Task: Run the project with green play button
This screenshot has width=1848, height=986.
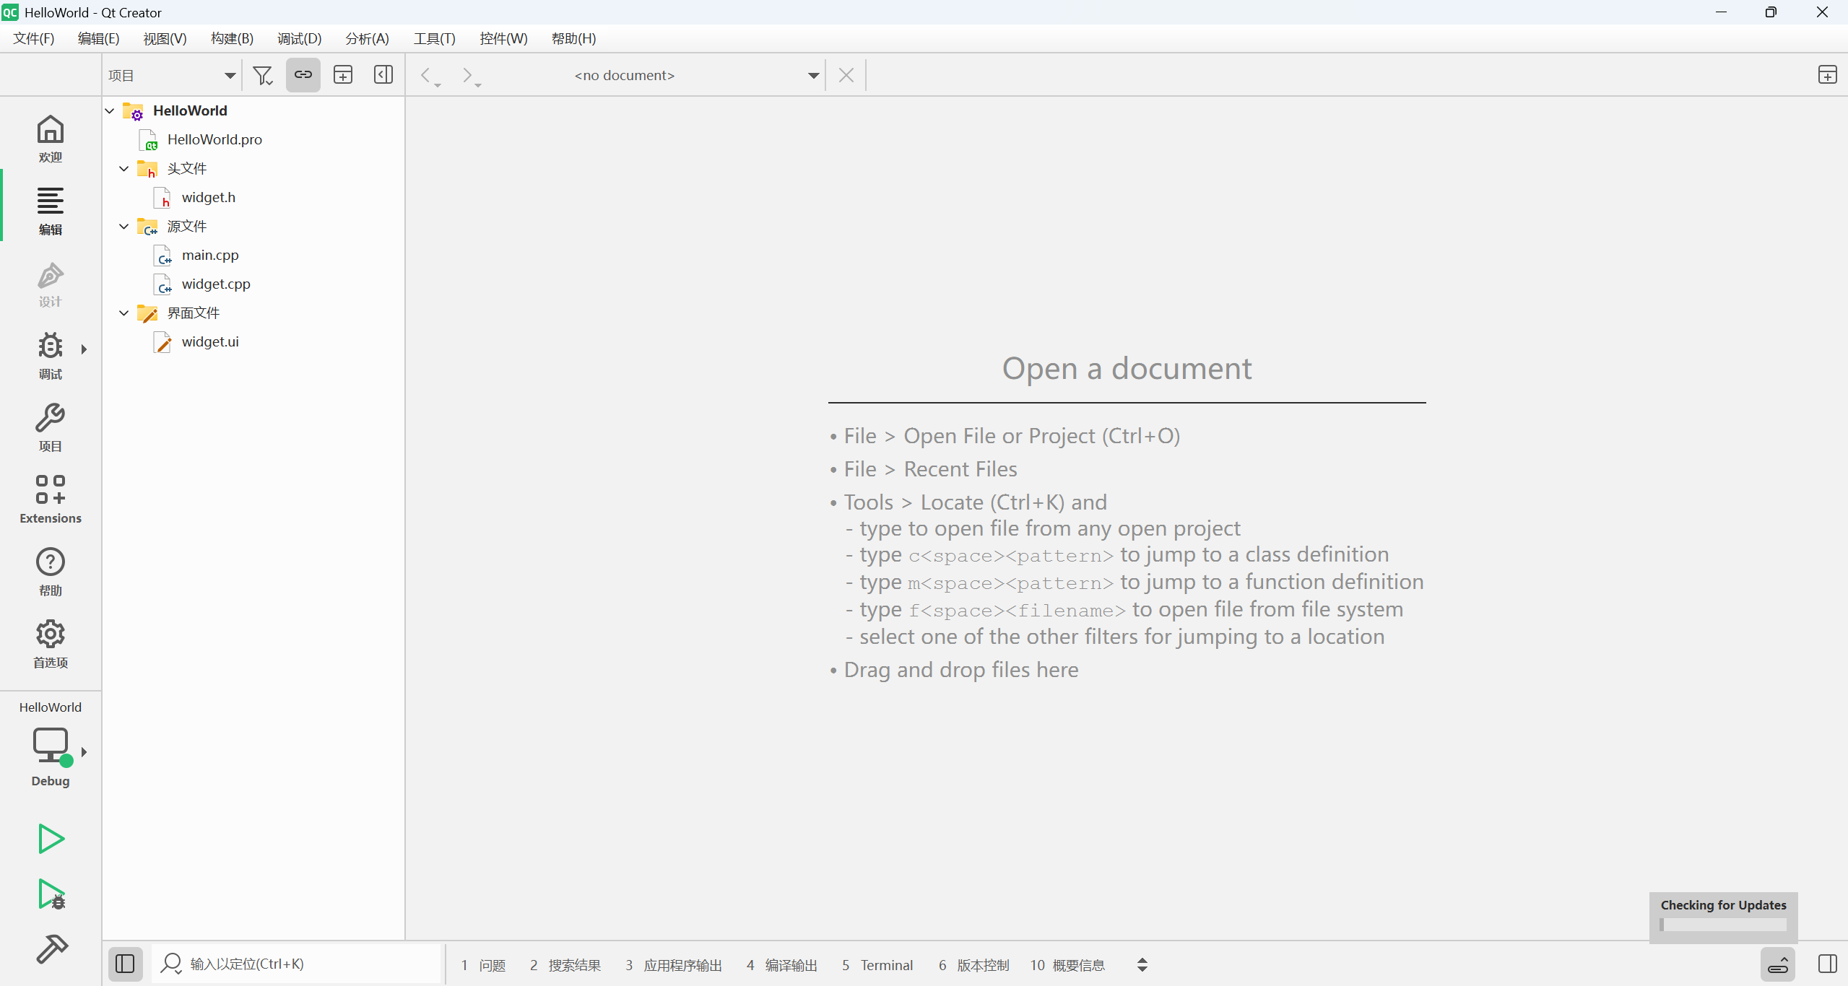Action: [x=51, y=839]
